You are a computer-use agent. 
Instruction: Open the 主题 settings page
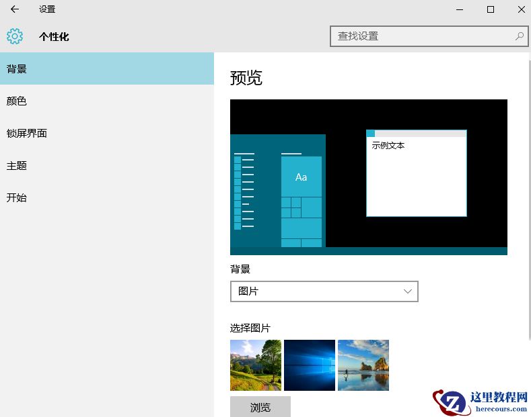click(107, 166)
